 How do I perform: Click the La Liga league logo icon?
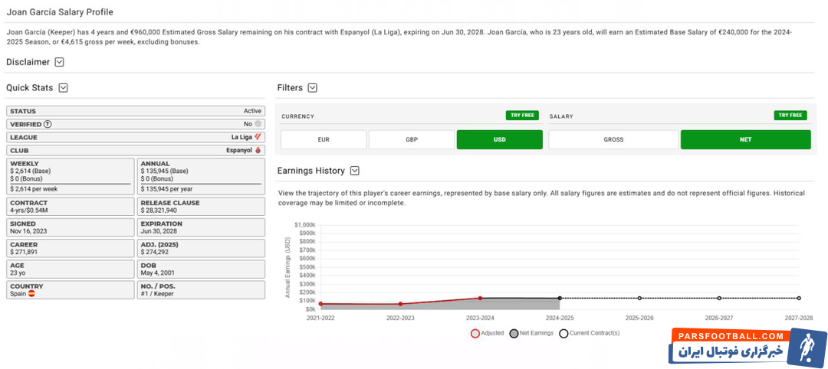click(258, 137)
